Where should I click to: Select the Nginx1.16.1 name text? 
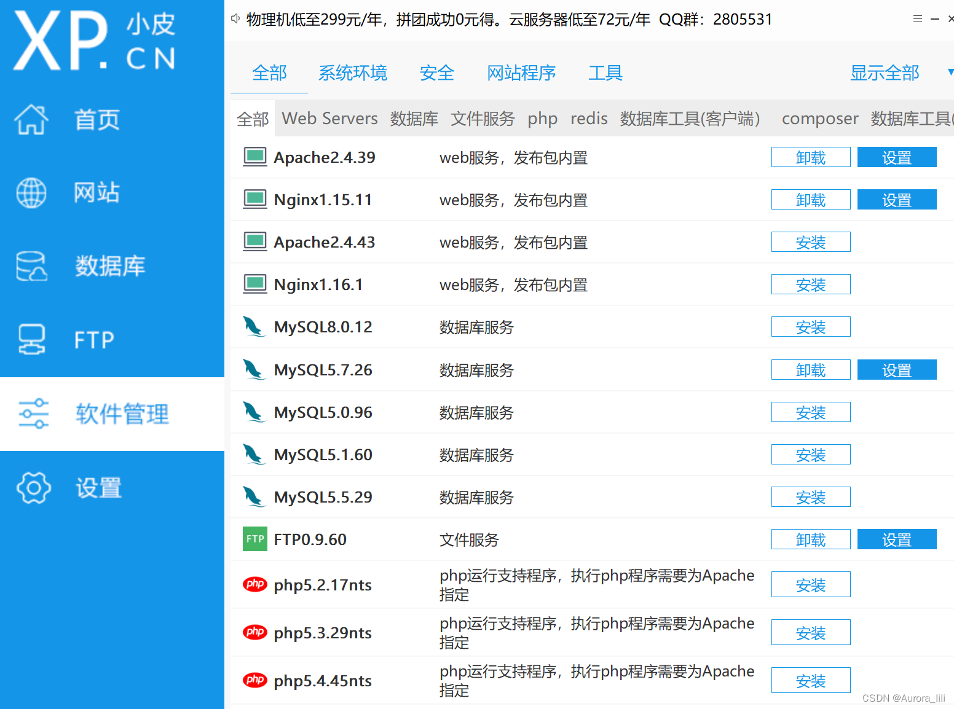click(x=318, y=284)
